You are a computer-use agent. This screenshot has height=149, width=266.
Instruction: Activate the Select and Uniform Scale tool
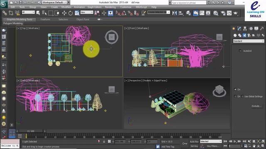(x=77, y=13)
